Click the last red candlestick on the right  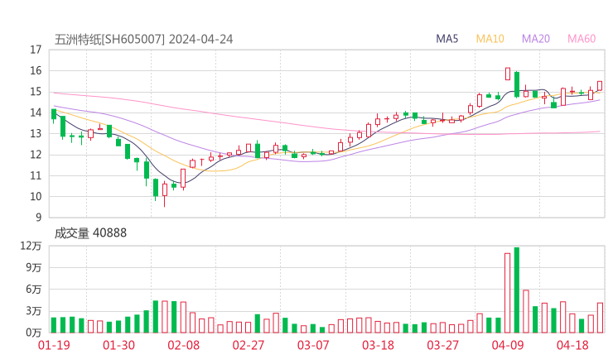[x=600, y=86]
